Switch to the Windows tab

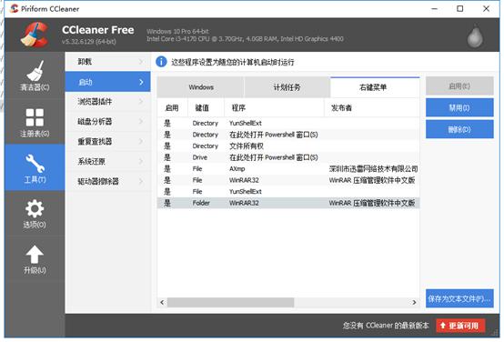[200, 87]
